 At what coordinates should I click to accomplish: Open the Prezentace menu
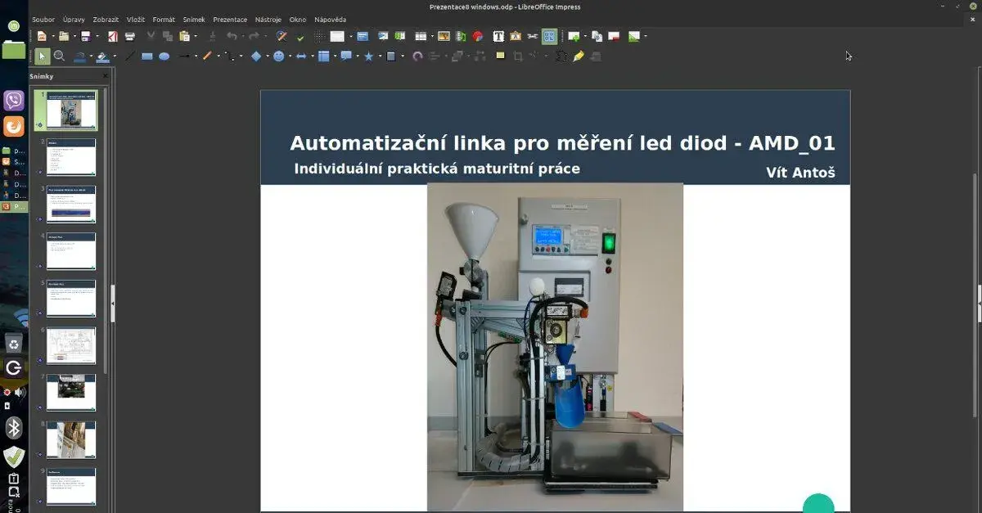(x=230, y=19)
